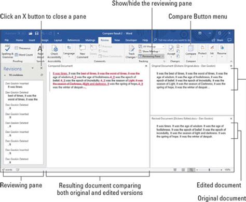Open the Thesaurus tool
Screen dimensions: 246x202
[23, 48]
